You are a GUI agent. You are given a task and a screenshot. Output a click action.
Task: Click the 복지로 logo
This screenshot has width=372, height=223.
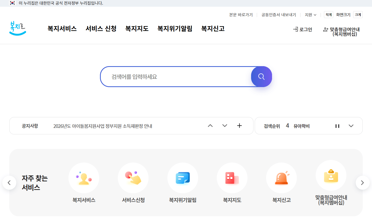[17, 29]
